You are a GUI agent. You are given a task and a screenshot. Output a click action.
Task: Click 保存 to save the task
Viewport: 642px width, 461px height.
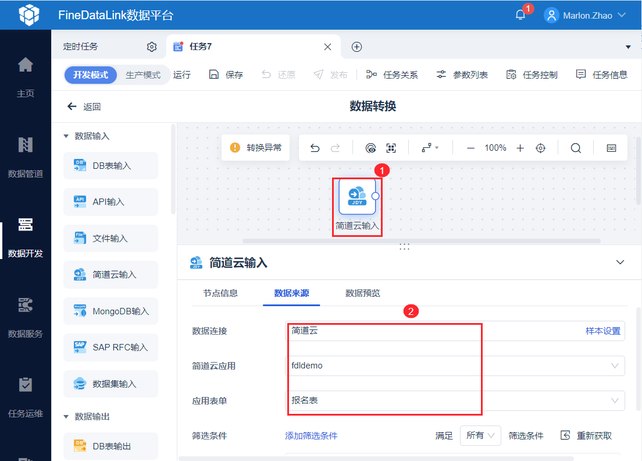[226, 75]
